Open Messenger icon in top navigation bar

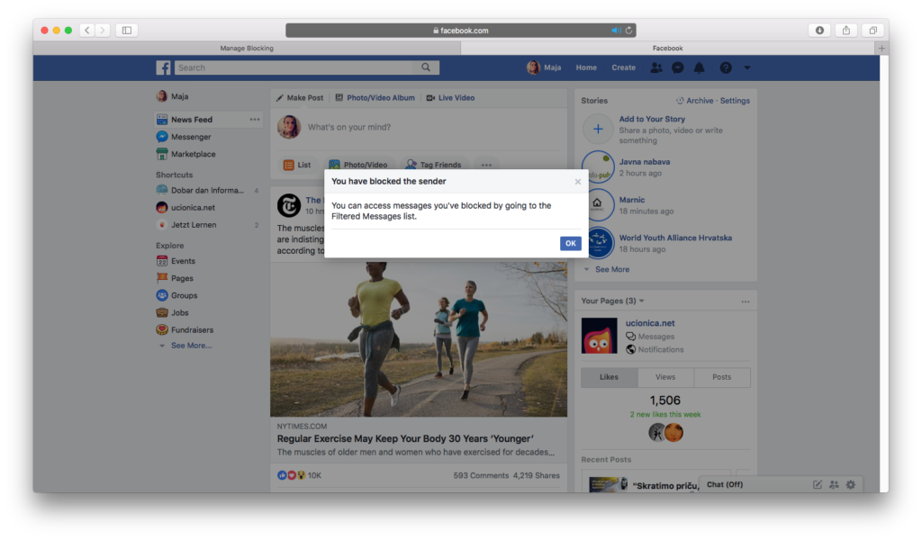[x=678, y=67]
